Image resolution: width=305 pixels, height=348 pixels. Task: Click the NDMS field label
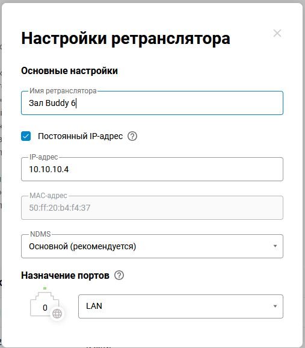tap(40, 234)
